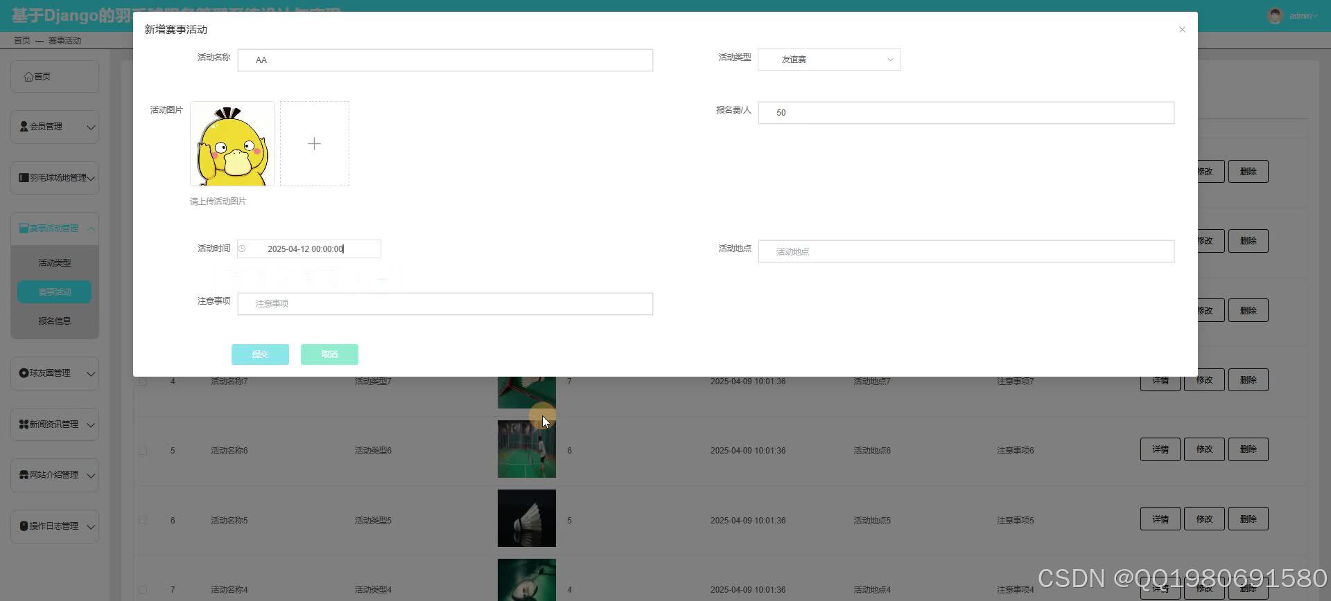Click the chevron next to 新闻资讯管理
This screenshot has width=1331, height=601.
point(90,425)
